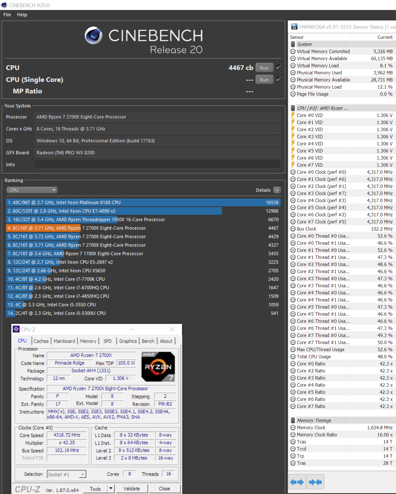396x494 pixels.
Task: Click the Memory Clock Ratio sensor icon
Action: click(293, 435)
